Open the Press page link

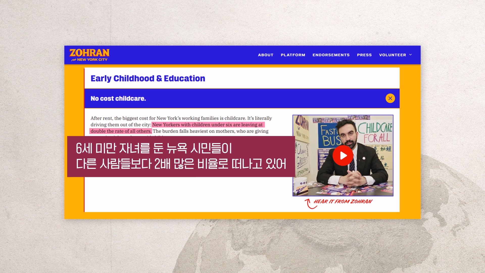pyautogui.click(x=364, y=55)
